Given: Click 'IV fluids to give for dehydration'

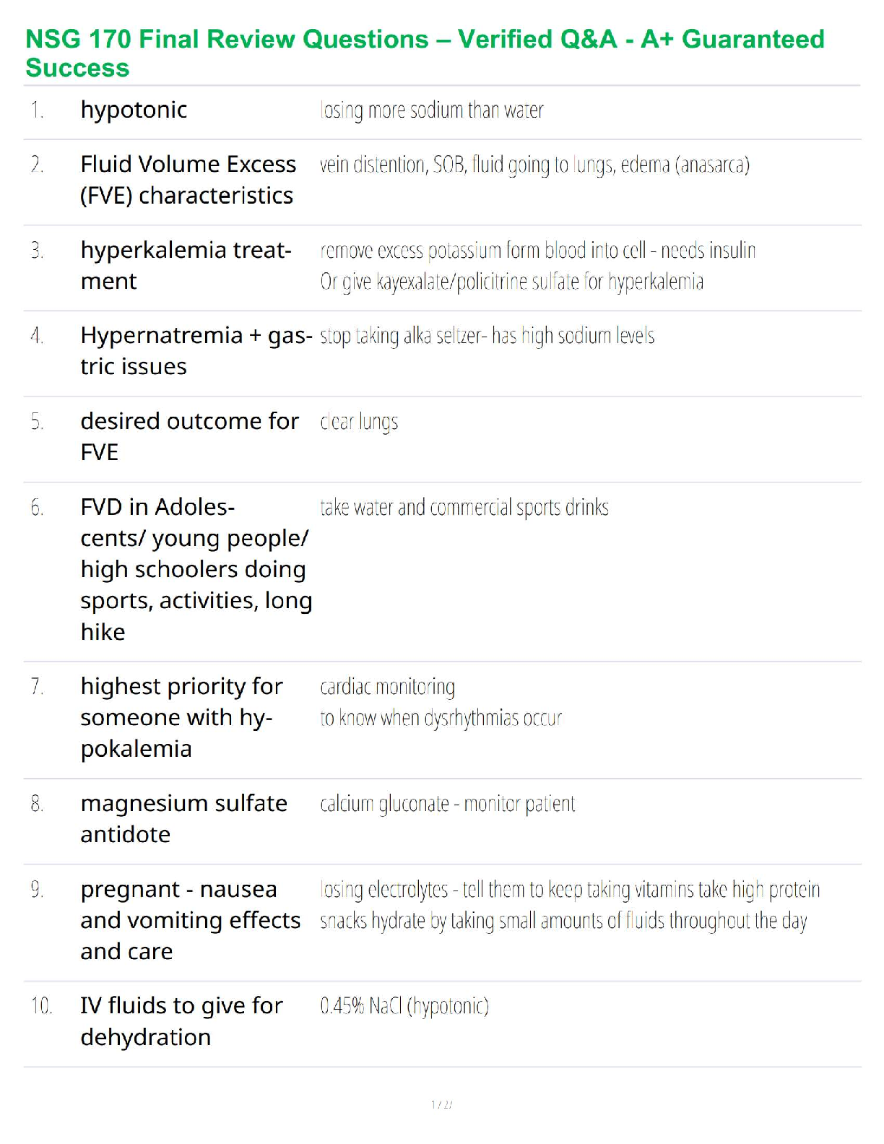Looking at the screenshot, I should (x=181, y=1020).
